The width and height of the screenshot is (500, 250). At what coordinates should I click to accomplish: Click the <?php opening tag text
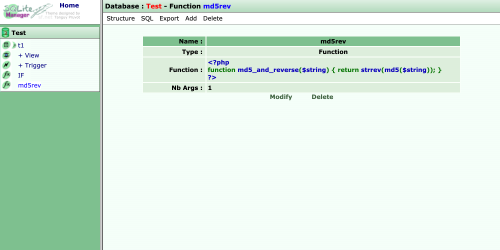click(218, 62)
